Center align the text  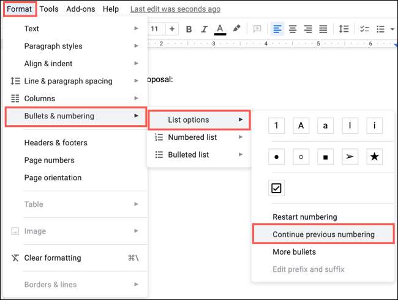click(x=293, y=29)
